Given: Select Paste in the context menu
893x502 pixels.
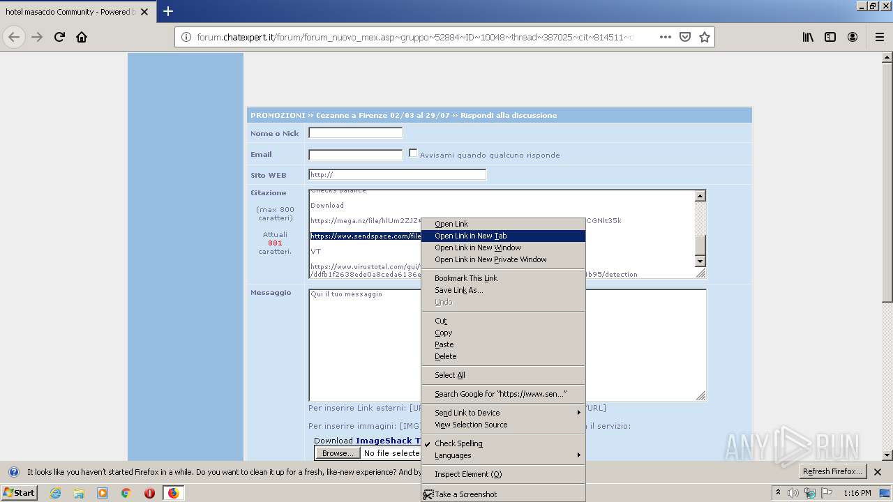Looking at the screenshot, I should click(503, 344).
